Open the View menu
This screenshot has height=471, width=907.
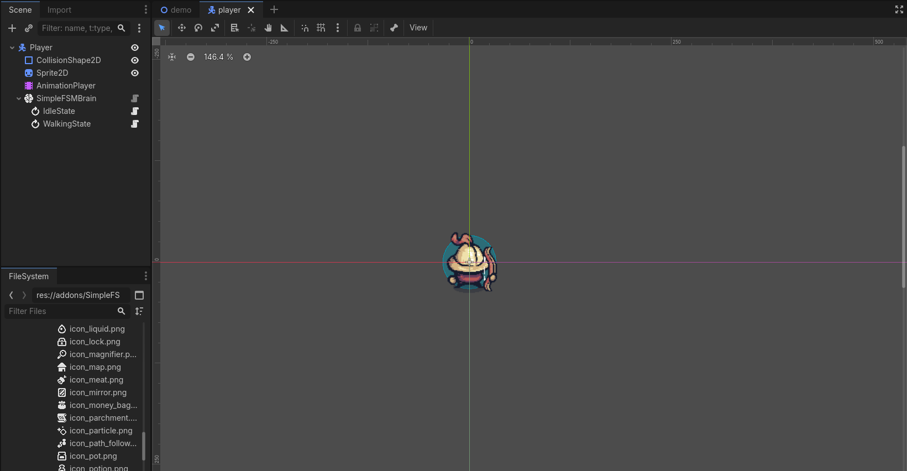click(x=418, y=28)
